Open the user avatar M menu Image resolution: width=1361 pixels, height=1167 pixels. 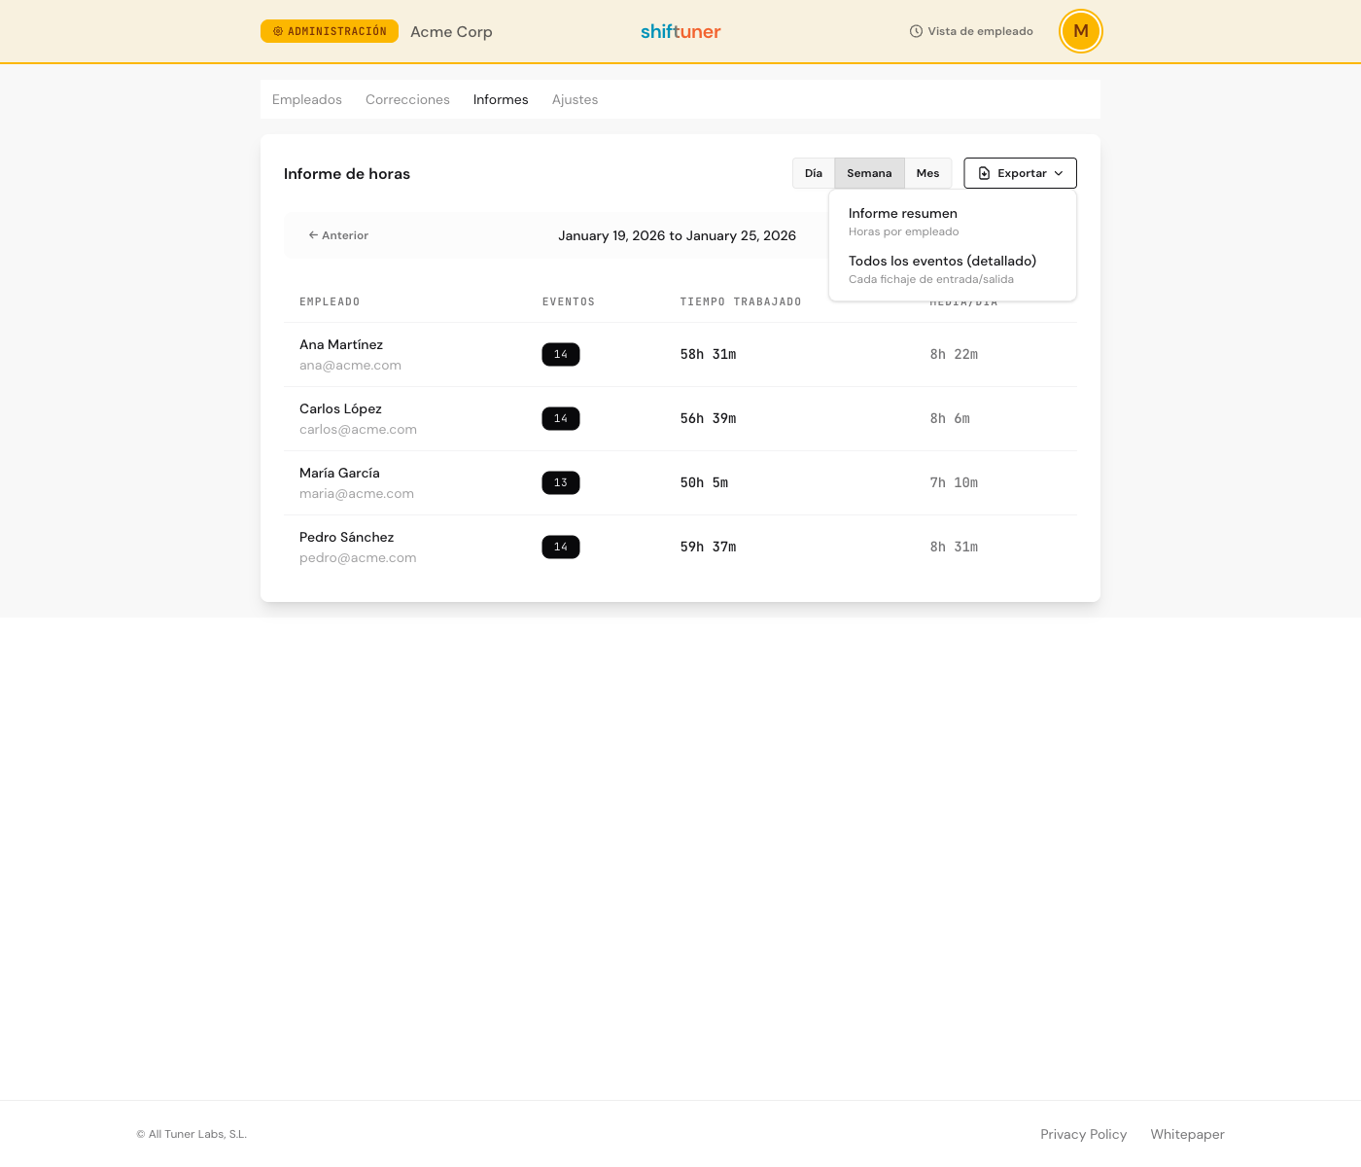[1080, 31]
